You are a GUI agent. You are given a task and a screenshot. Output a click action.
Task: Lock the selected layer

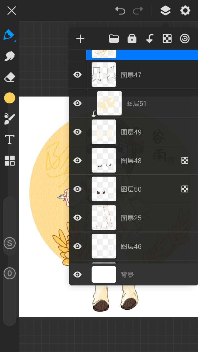pos(132,39)
